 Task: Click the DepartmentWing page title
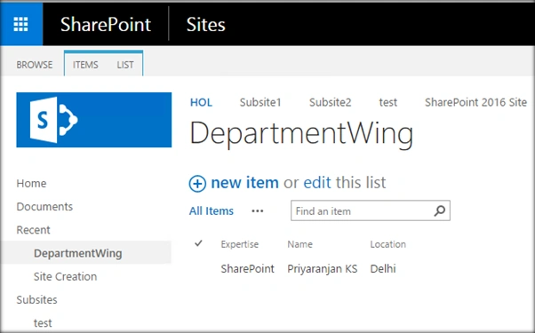(301, 134)
